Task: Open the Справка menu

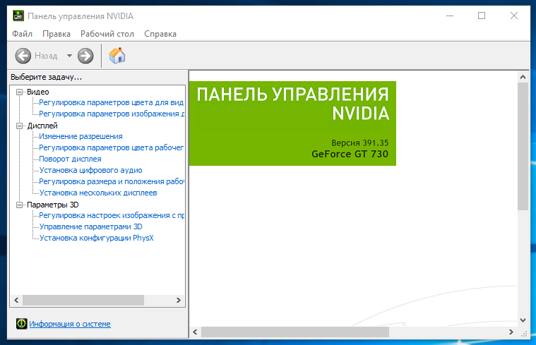Action: (160, 34)
